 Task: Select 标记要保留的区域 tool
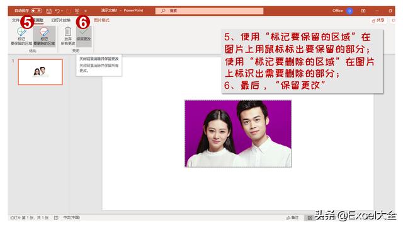(x=21, y=36)
